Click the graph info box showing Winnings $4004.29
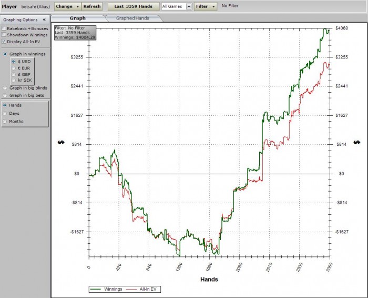This screenshot has height=298, width=368. 75,33
